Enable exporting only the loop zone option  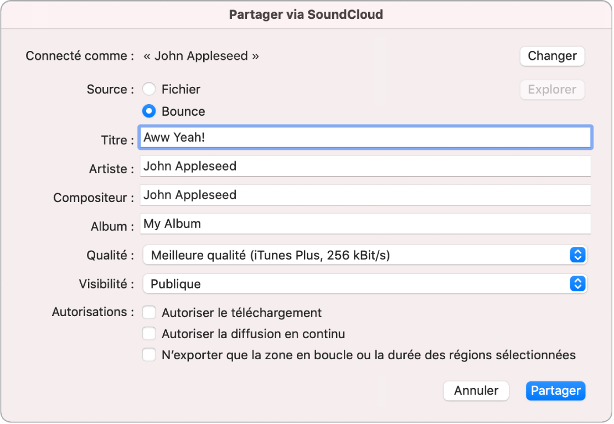pos(148,354)
